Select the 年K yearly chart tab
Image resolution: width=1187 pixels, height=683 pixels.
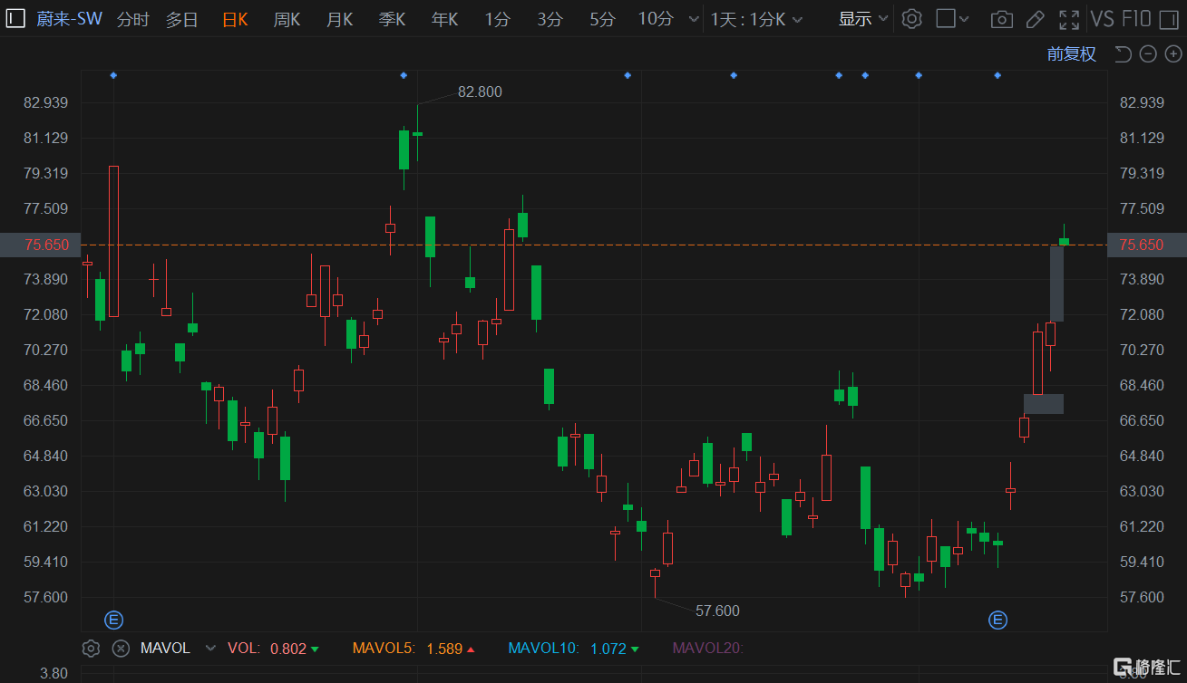tap(445, 19)
